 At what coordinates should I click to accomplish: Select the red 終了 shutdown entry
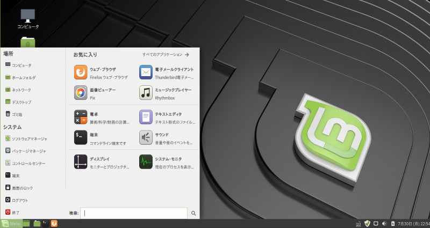(12, 212)
